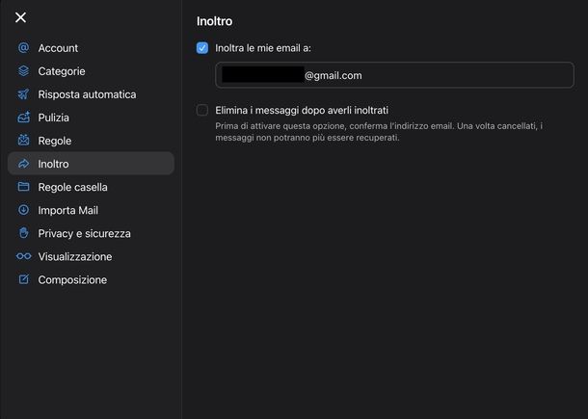The width and height of the screenshot is (588, 419).
Task: Click the Regole envelope icon
Action: 23,141
